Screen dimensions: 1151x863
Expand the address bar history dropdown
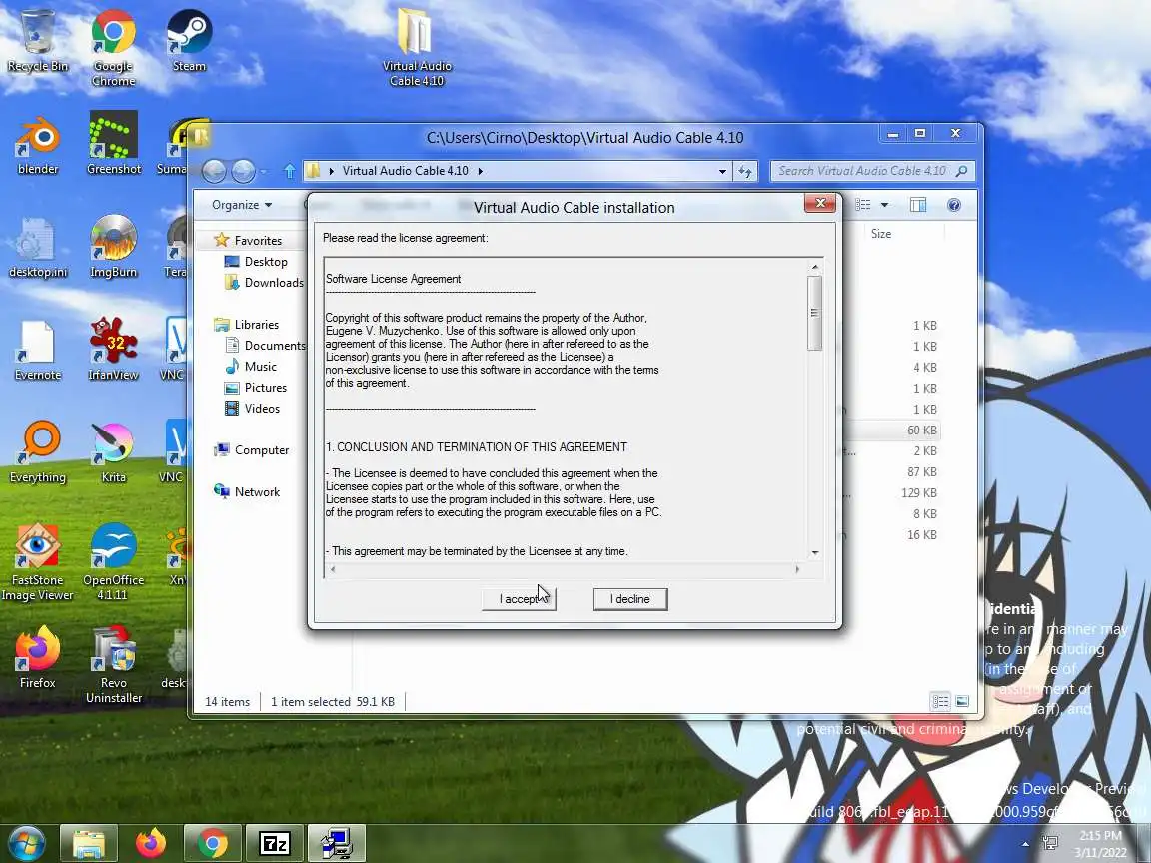pos(722,171)
